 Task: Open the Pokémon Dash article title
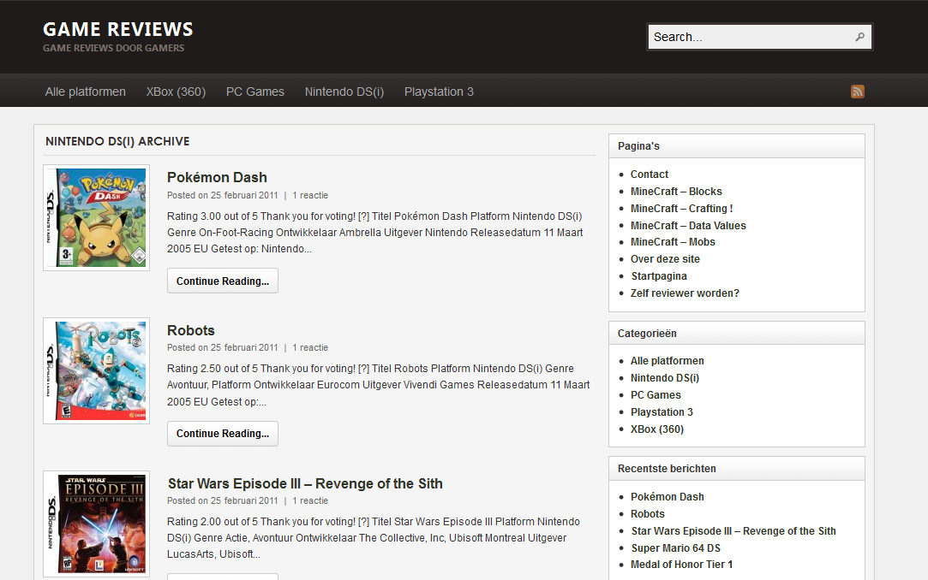click(217, 177)
